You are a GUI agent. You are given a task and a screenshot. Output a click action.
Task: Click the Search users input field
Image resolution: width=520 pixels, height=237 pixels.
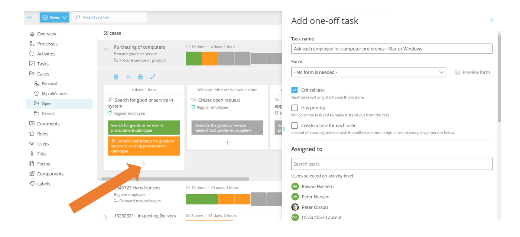(391, 164)
